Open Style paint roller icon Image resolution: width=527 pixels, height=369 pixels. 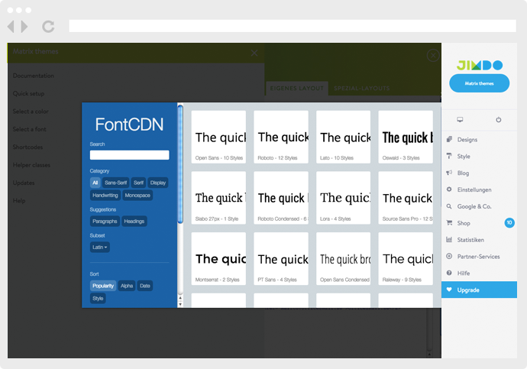click(x=449, y=156)
